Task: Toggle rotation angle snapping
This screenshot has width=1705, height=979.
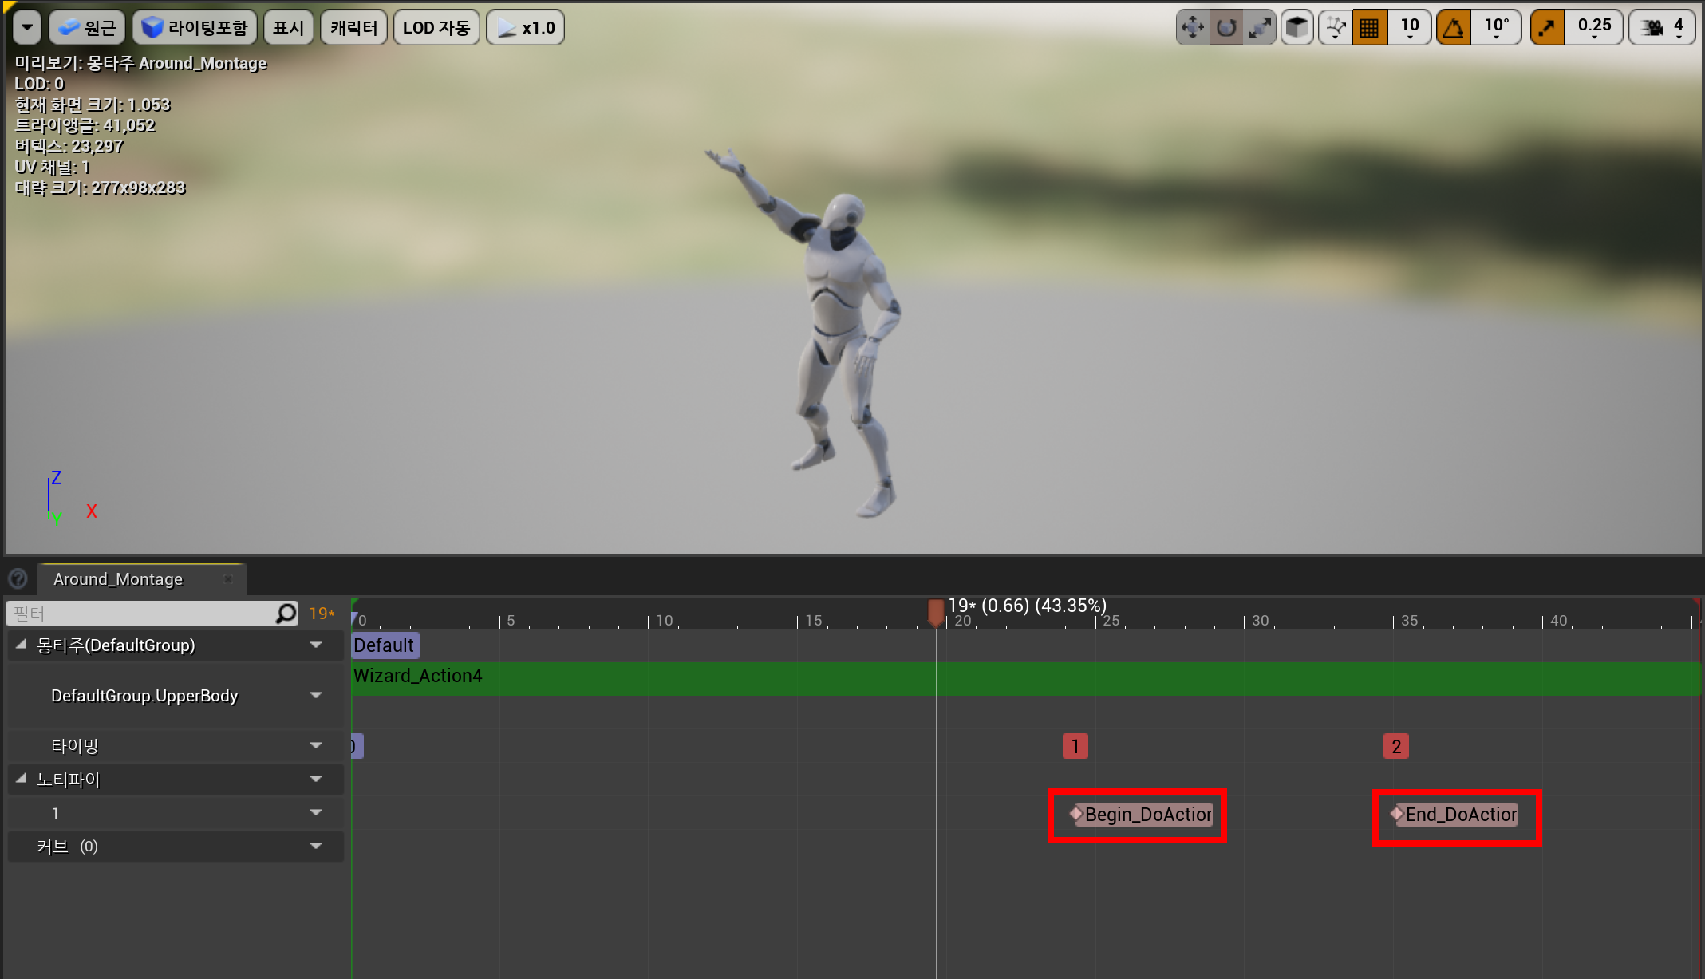Action: pyautogui.click(x=1454, y=28)
